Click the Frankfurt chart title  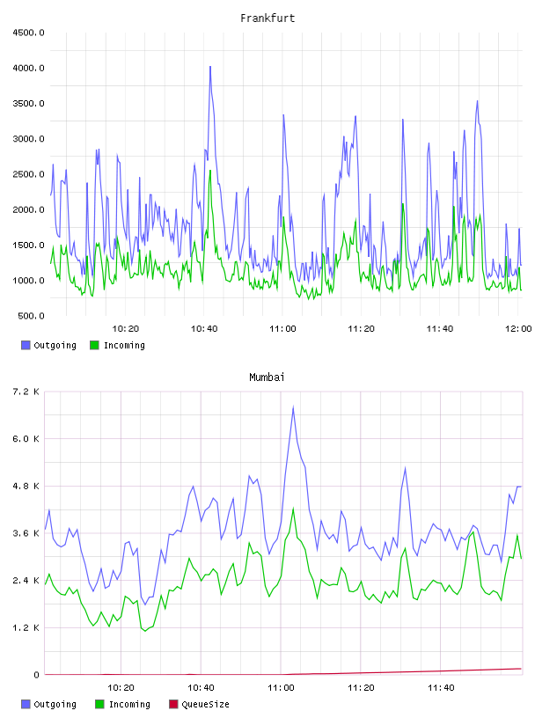(267, 18)
